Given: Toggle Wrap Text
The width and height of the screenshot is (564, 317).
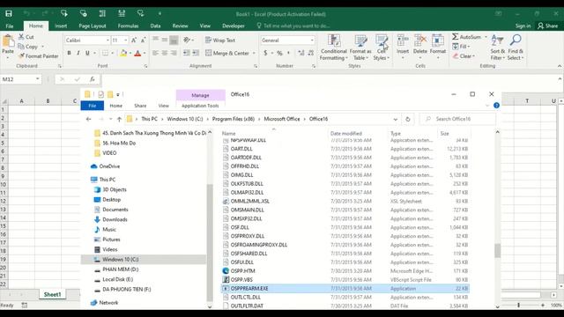Looking at the screenshot, I should (x=220, y=41).
